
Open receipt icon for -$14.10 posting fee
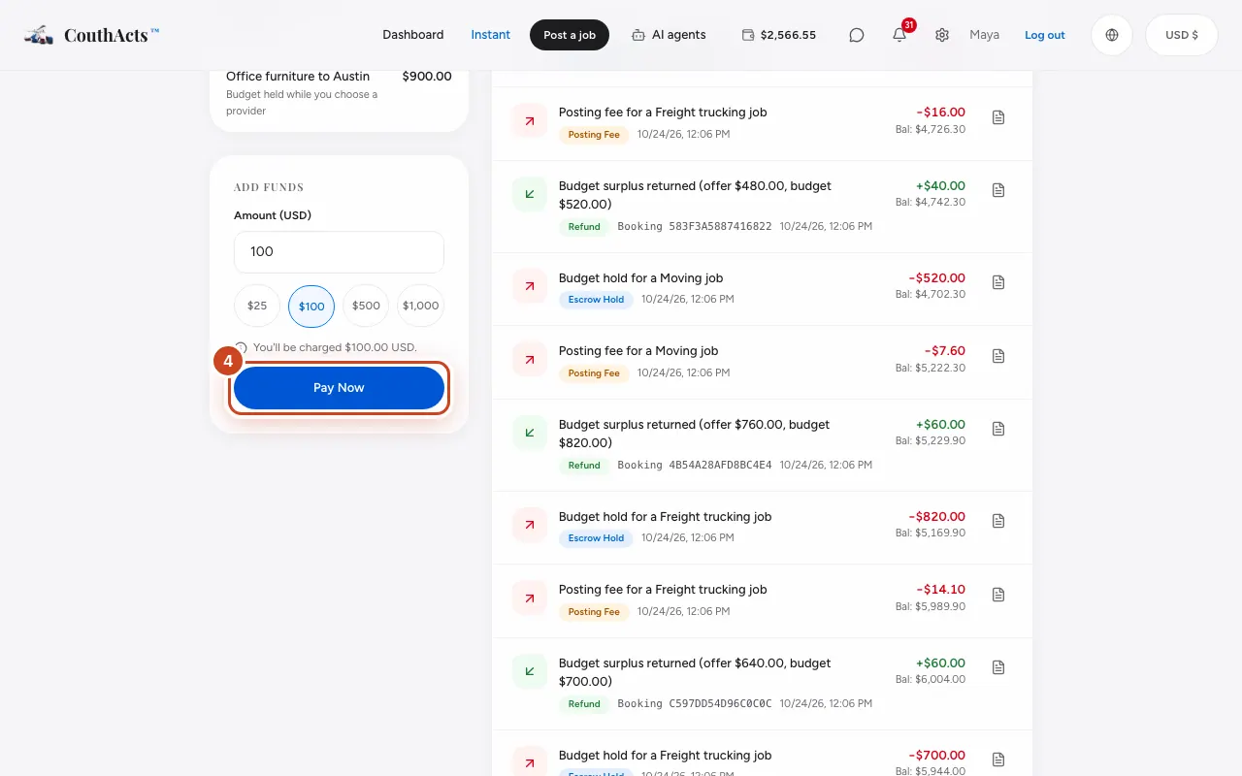point(998,595)
